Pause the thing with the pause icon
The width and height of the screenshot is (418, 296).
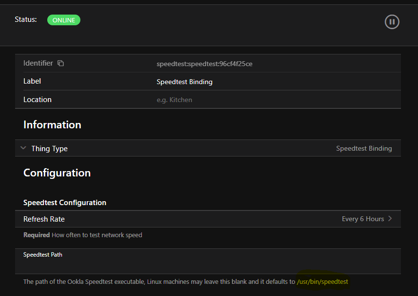pos(392,22)
